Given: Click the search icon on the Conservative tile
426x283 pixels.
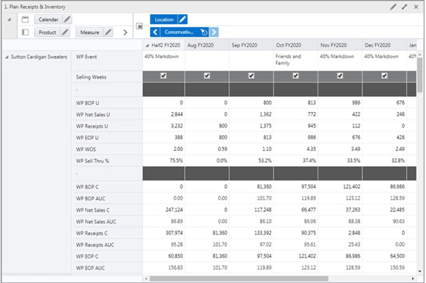Looking at the screenshot, I should (203, 32).
